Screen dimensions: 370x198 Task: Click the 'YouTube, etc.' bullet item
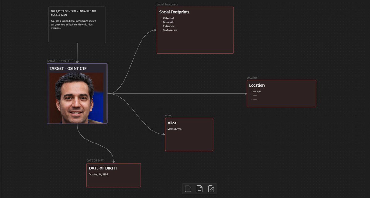click(170, 30)
